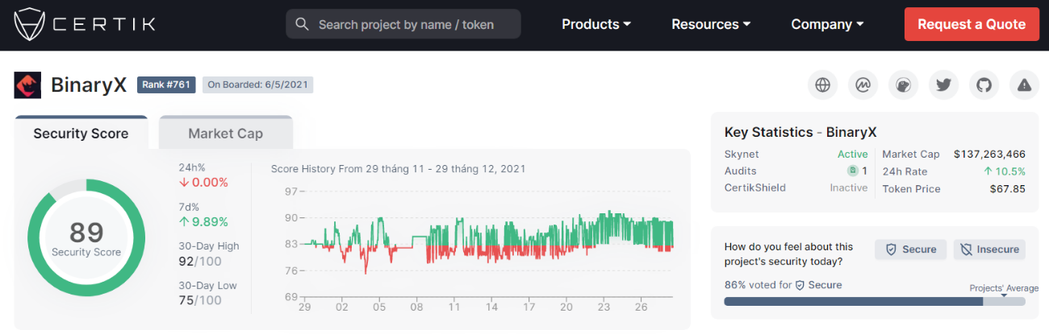Expand the Products dropdown menu

[596, 24]
